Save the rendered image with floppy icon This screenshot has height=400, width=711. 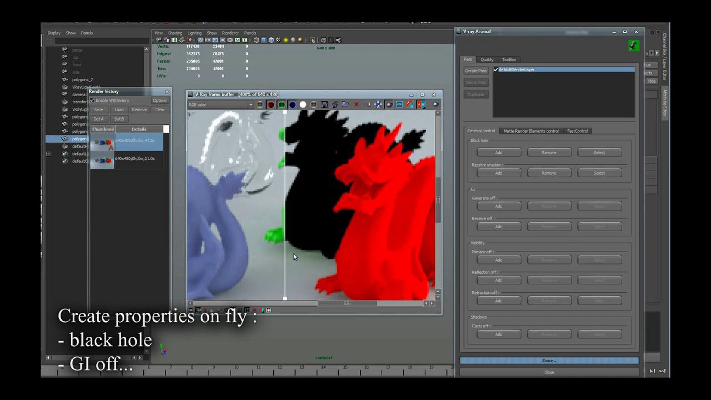324,105
